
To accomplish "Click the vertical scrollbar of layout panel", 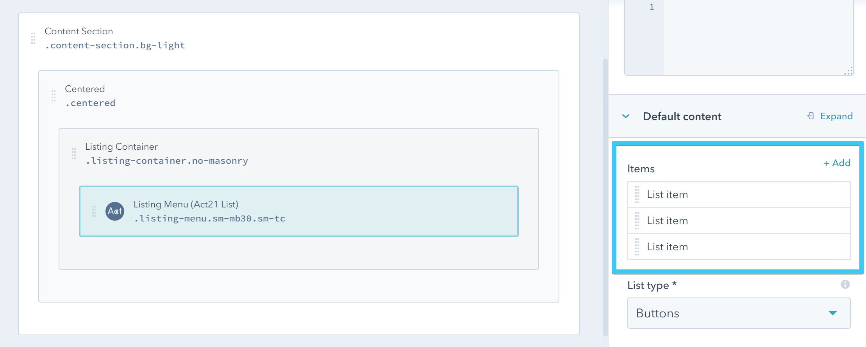I will (605, 195).
